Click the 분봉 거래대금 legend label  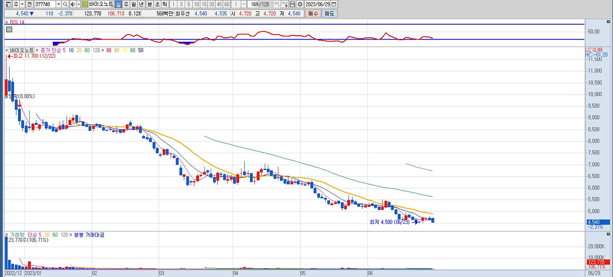[89, 235]
